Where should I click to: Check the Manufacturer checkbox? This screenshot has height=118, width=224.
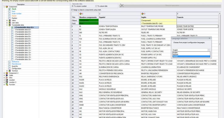9,64
